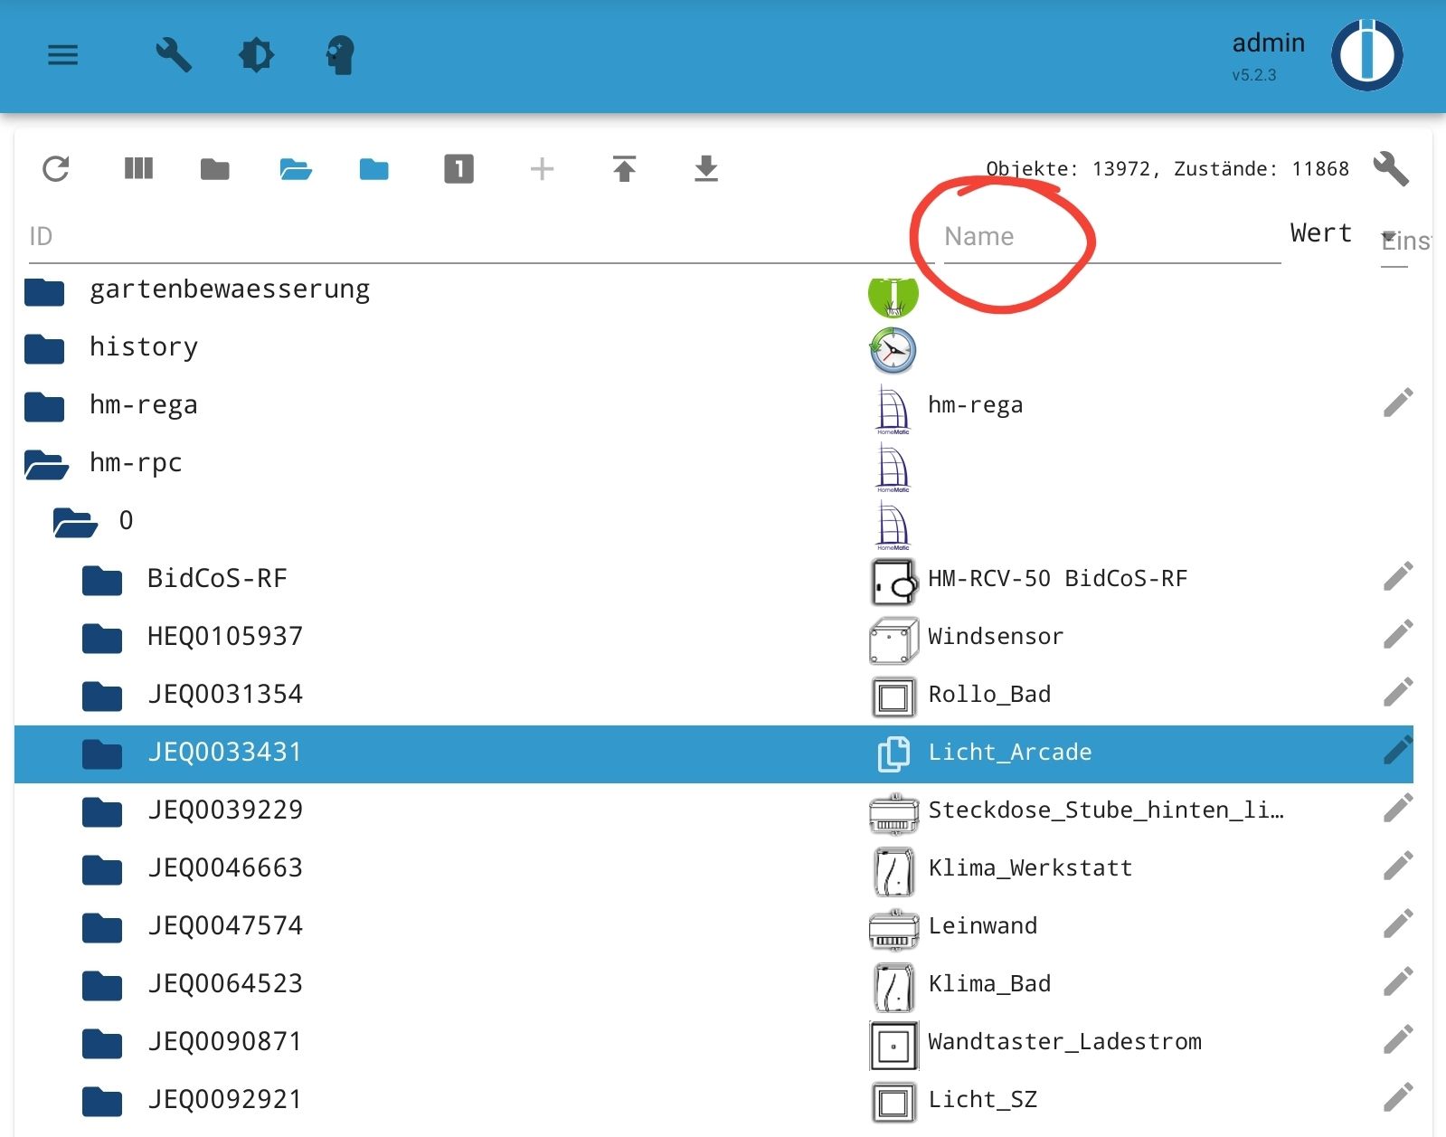Refresh the object tree
Screen dimensions: 1446x1137
click(56, 169)
